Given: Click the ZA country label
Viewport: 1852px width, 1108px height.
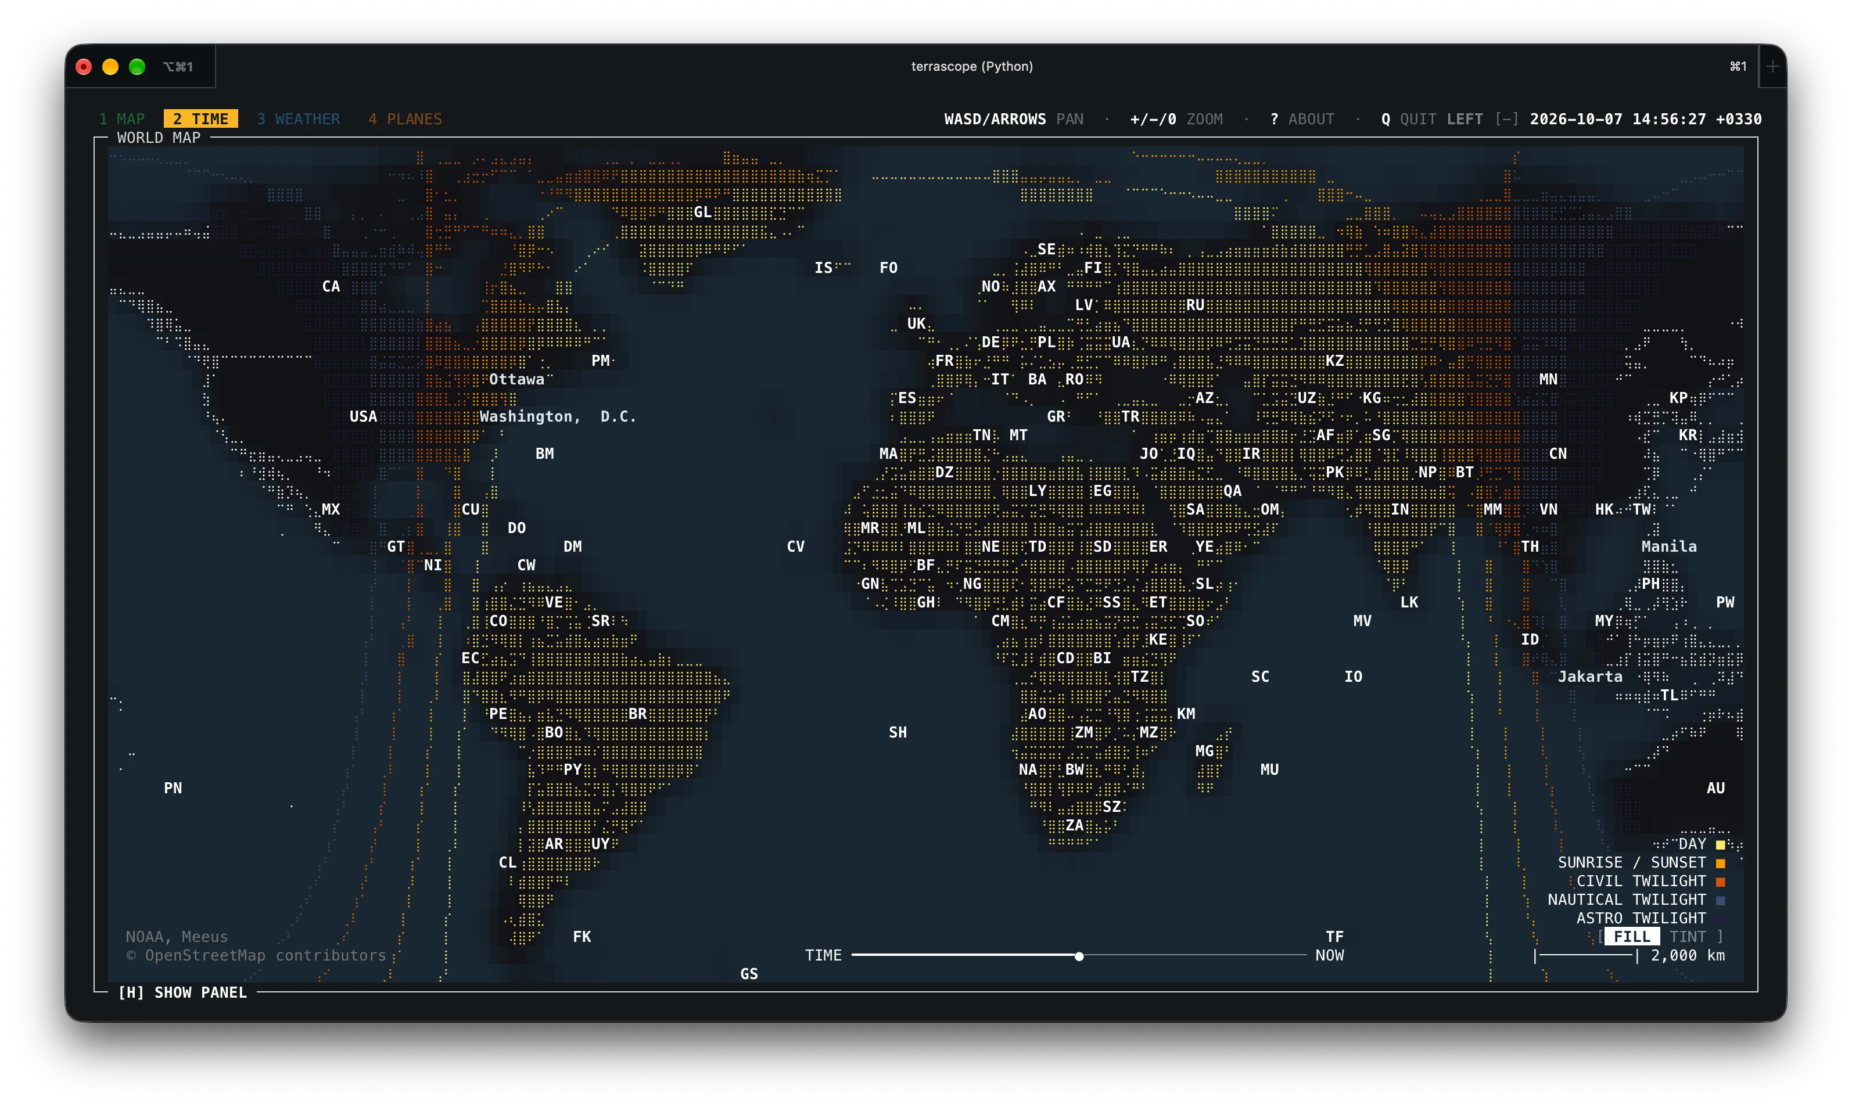Looking at the screenshot, I should tap(1074, 825).
